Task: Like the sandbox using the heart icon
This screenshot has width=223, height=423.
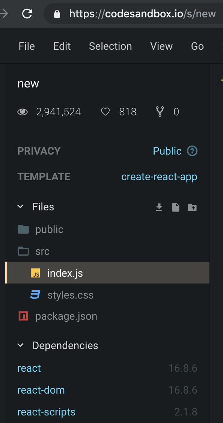Action: [105, 112]
